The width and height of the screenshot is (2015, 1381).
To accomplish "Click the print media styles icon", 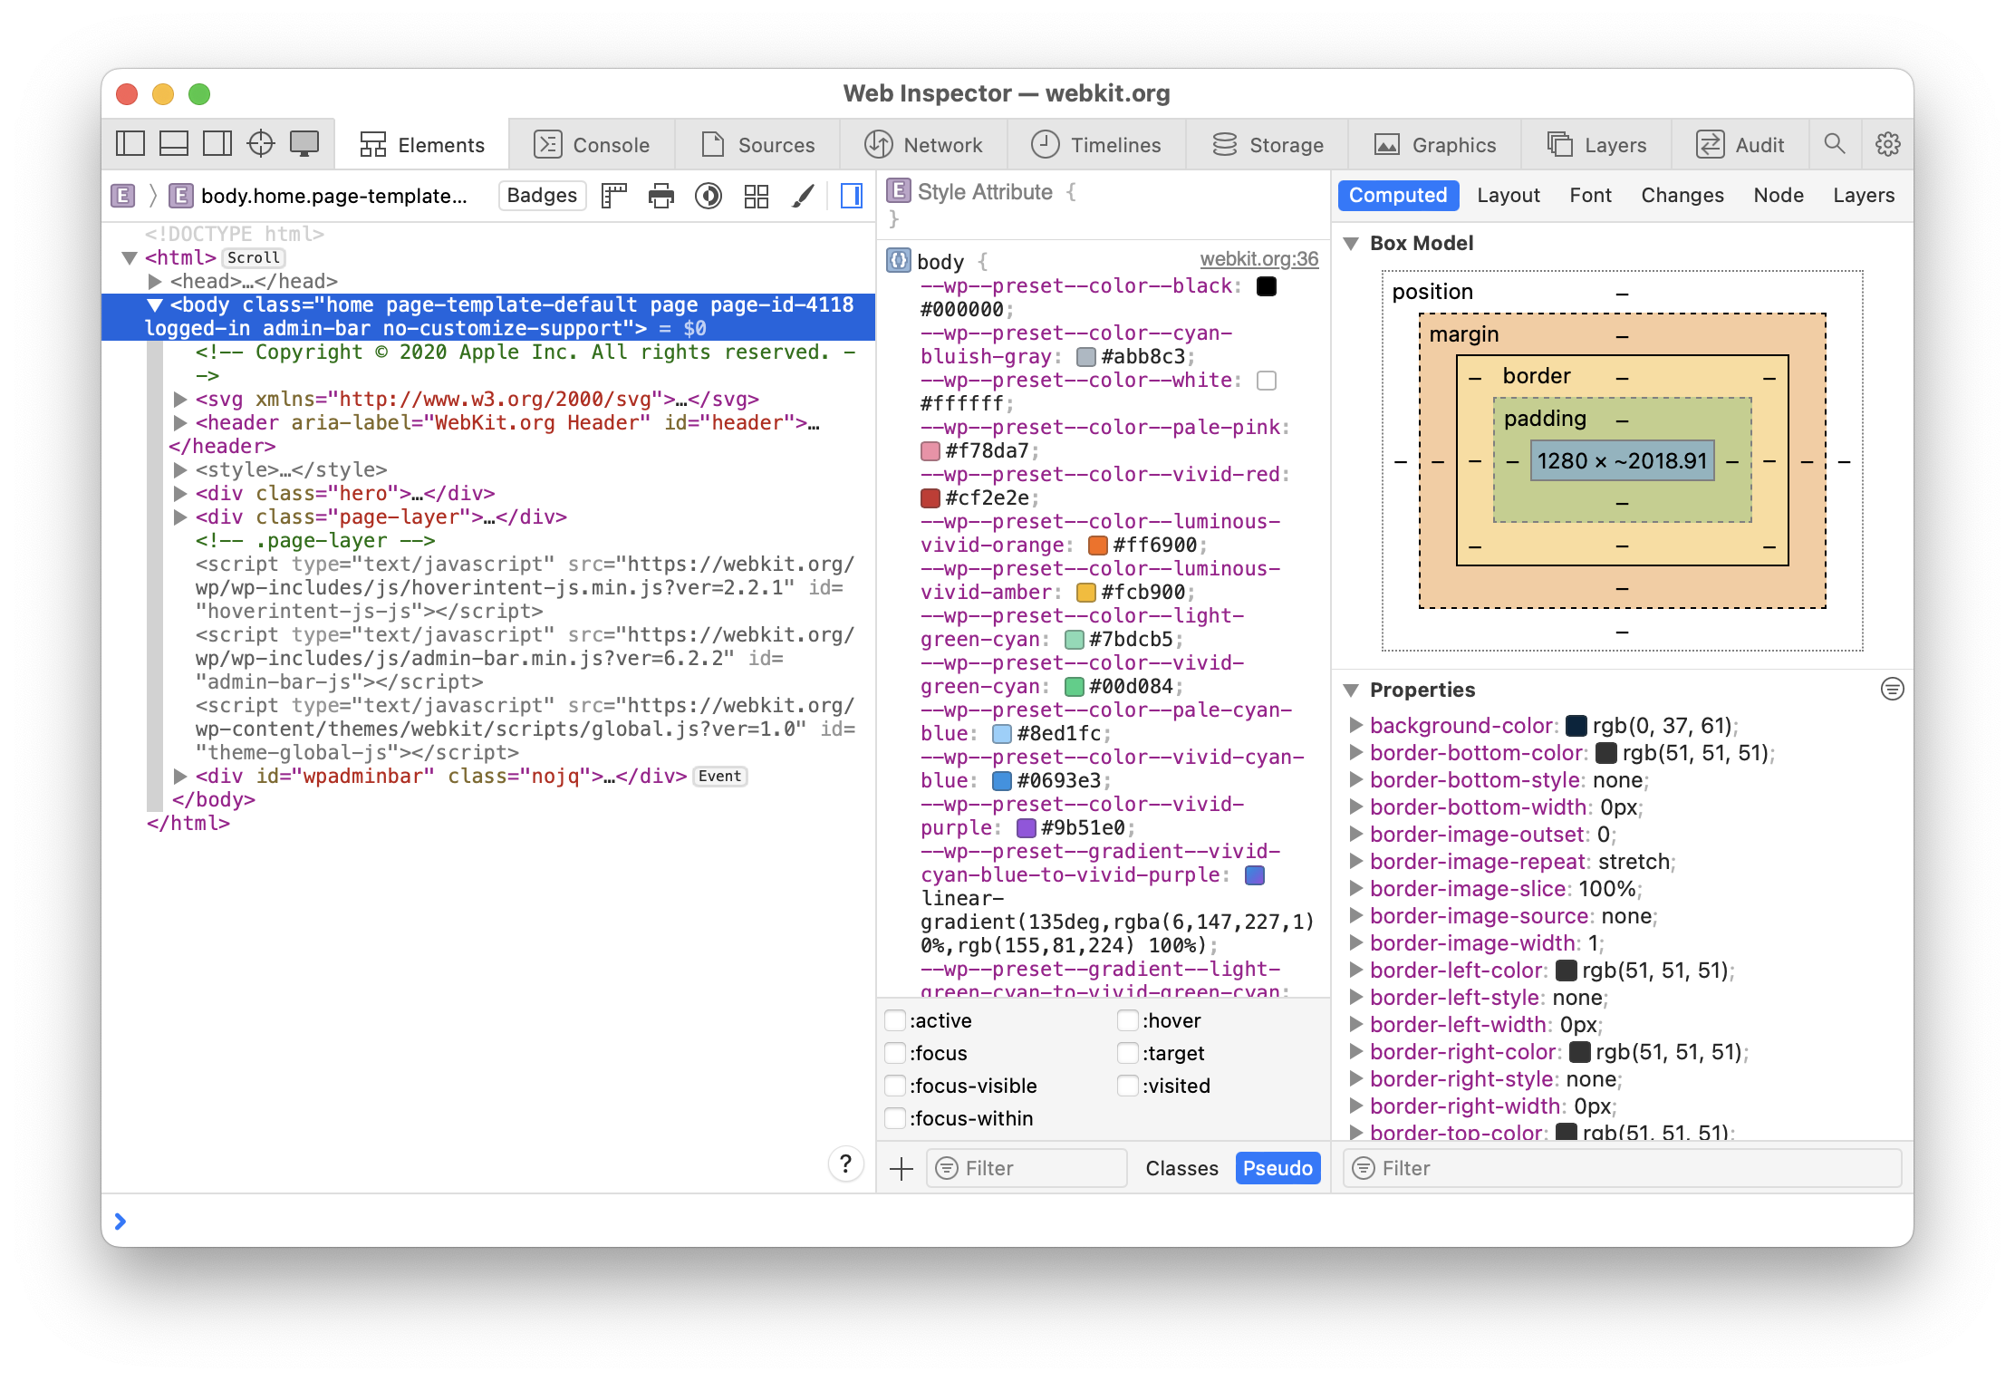I will coord(661,196).
